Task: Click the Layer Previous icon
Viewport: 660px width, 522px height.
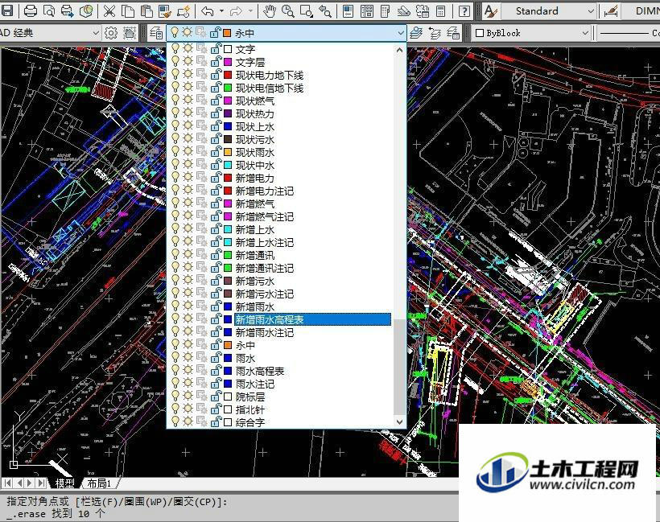Action: pyautogui.click(x=435, y=33)
